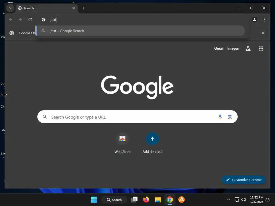Show hidden system tray icons
The height and width of the screenshot is (206, 275).
click(x=228, y=200)
